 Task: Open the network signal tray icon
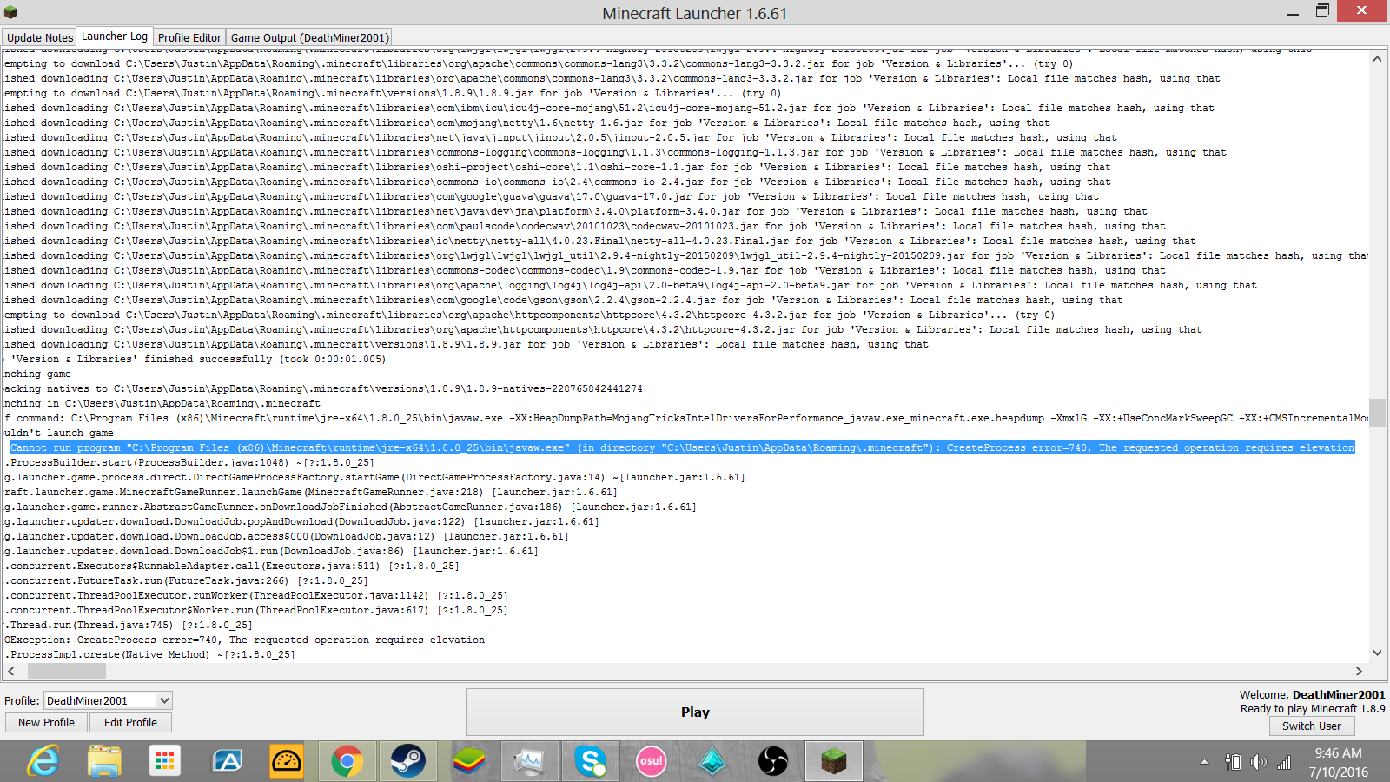click(1284, 762)
